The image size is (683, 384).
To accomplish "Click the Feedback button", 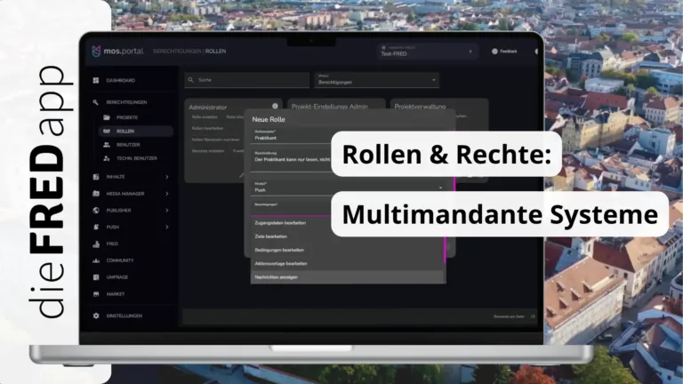I will (x=504, y=52).
